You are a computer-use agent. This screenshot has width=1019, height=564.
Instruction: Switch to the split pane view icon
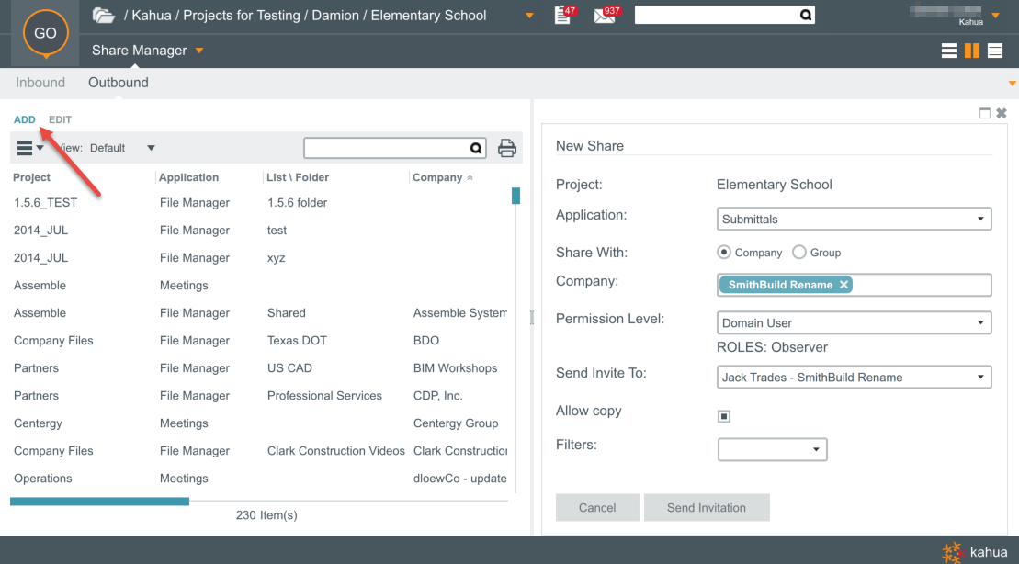point(971,51)
